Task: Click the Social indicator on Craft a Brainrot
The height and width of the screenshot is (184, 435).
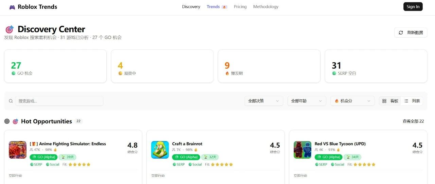Action: 195,164
